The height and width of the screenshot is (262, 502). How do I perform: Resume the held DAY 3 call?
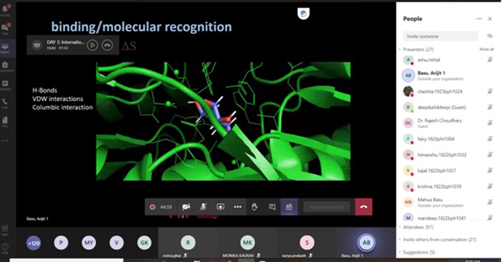(92, 45)
